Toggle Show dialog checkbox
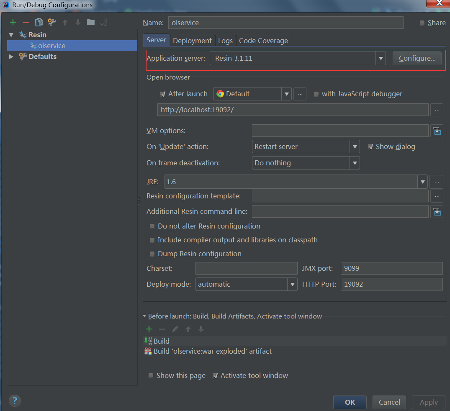This screenshot has width=450, height=411. coord(370,146)
